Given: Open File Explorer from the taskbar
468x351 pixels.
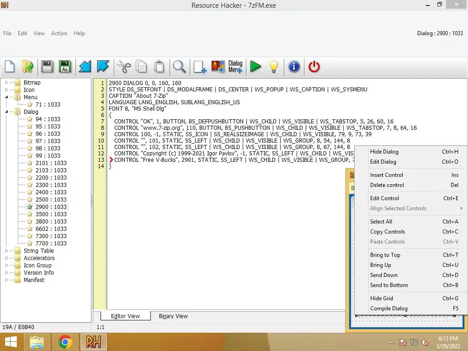Looking at the screenshot, I should coord(37,342).
